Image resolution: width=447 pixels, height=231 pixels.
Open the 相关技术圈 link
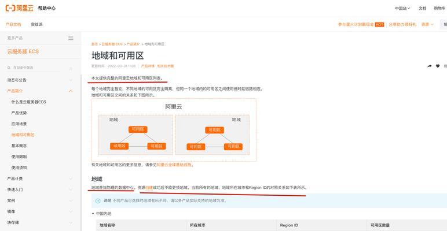166,66
